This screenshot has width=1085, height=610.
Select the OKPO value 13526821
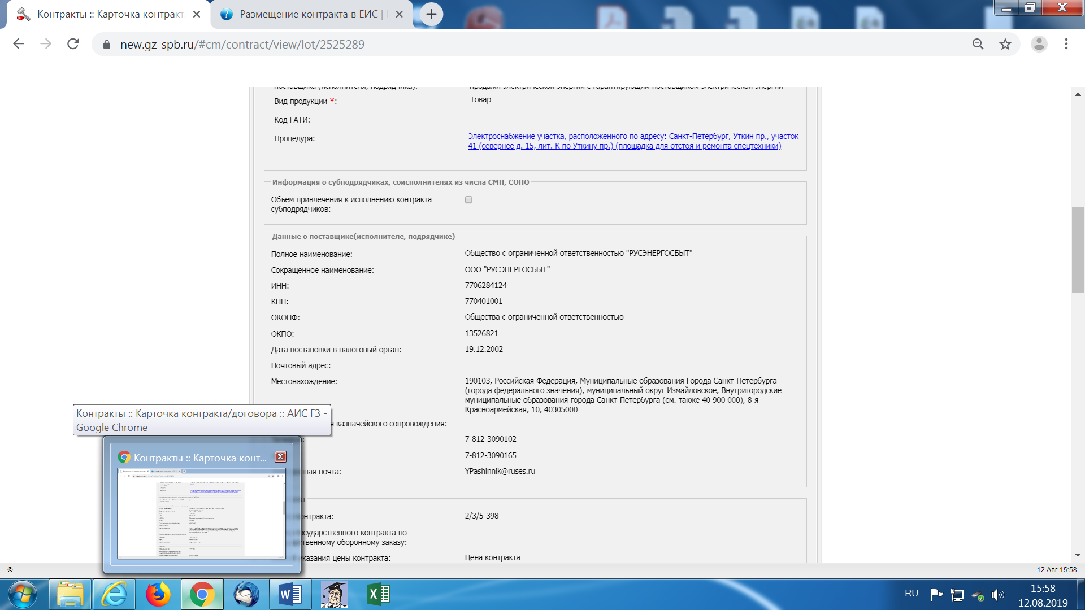click(x=481, y=333)
